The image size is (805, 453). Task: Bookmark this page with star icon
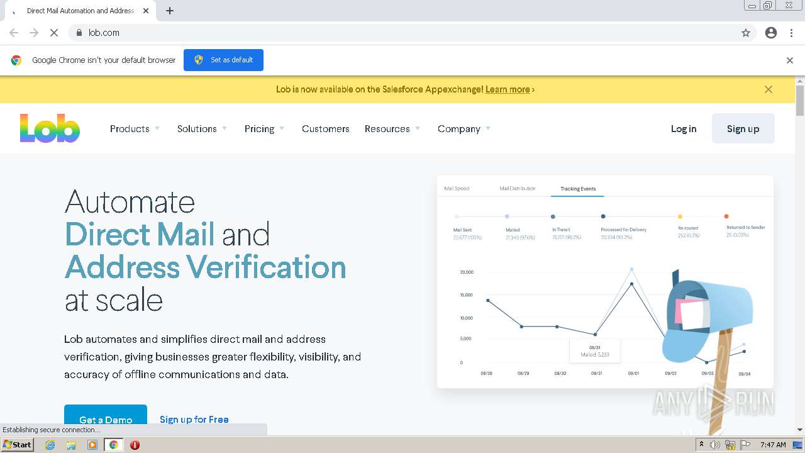(746, 33)
